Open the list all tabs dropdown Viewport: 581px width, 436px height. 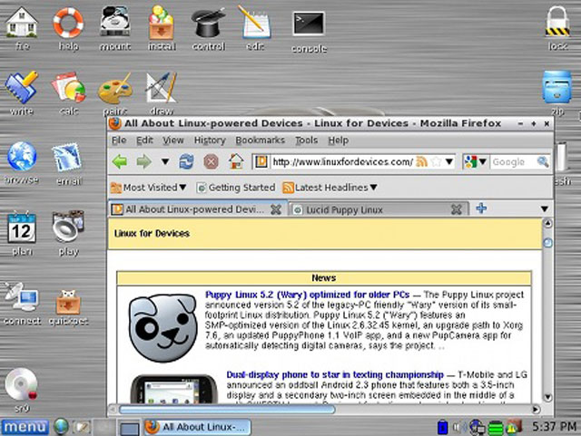coord(545,209)
